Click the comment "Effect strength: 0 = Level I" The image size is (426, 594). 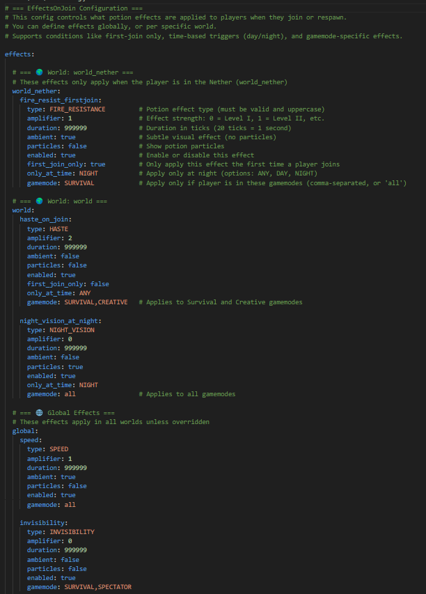point(232,118)
